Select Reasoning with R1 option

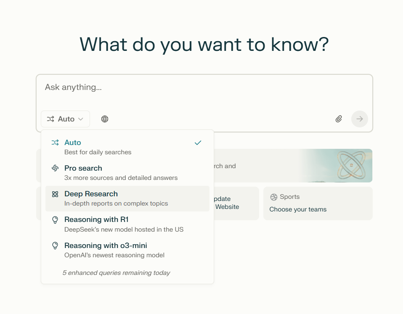pyautogui.click(x=127, y=224)
